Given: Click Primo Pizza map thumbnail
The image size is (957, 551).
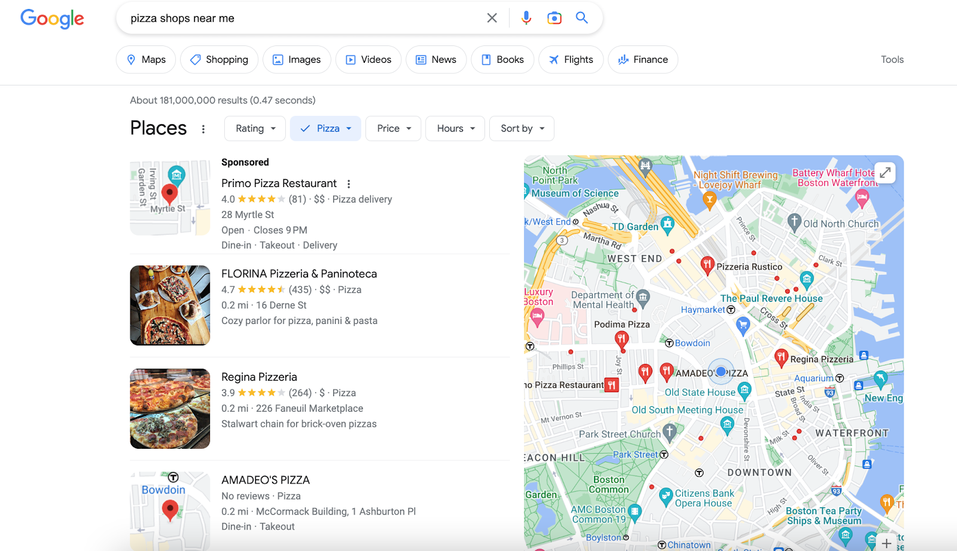Looking at the screenshot, I should point(170,198).
